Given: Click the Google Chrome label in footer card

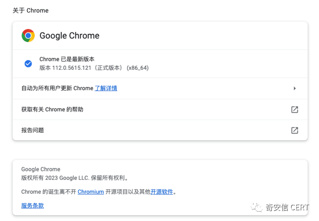Looking at the screenshot, I should (41, 169).
